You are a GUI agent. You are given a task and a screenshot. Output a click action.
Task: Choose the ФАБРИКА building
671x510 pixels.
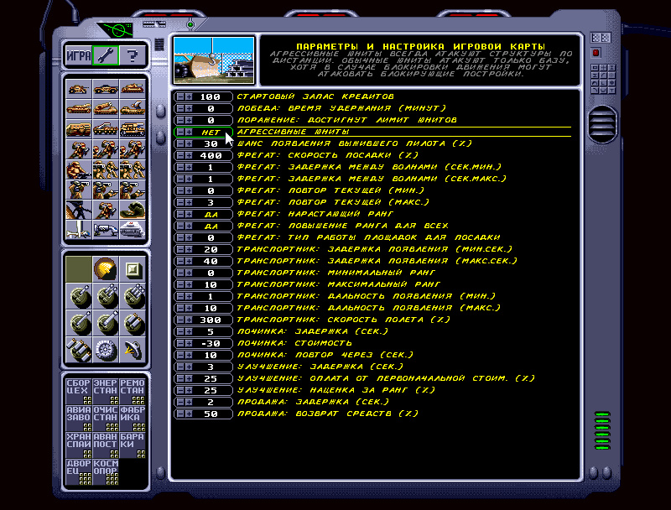tap(133, 418)
